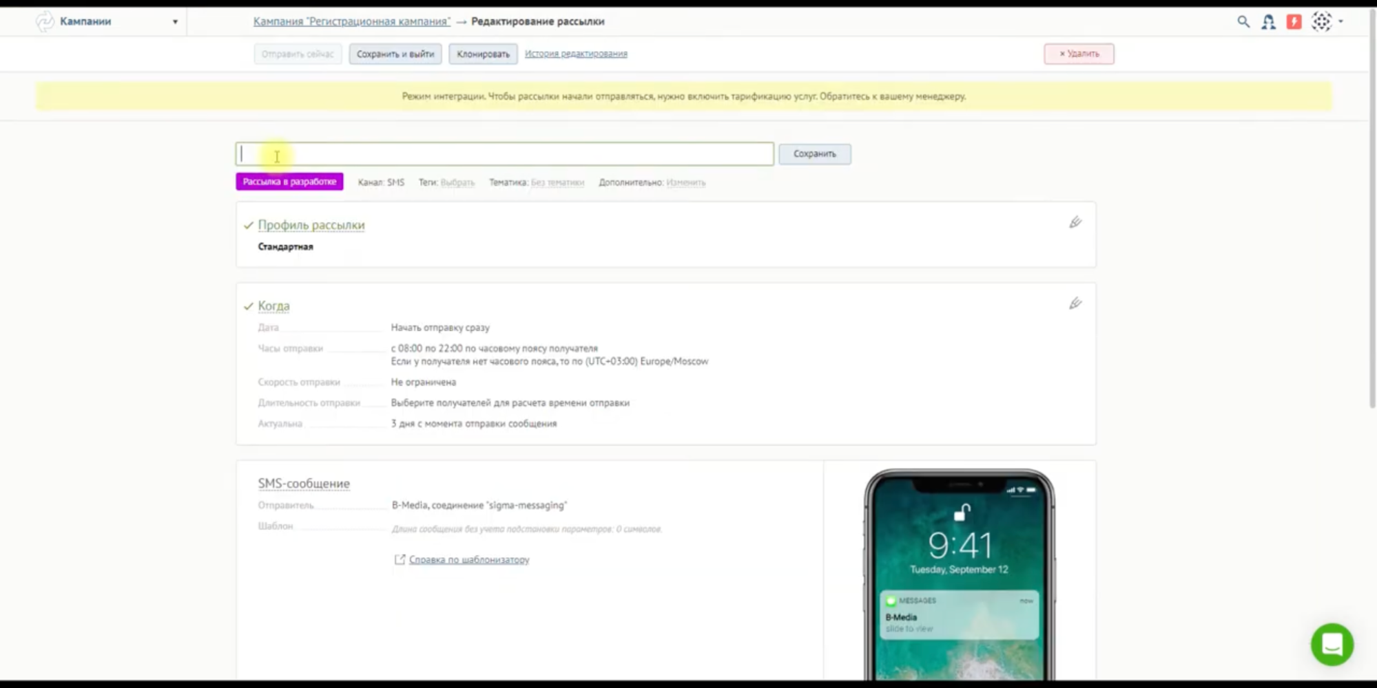Image resolution: width=1377 pixels, height=688 pixels.
Task: Click the Кампании logo icon
Action: click(45, 22)
